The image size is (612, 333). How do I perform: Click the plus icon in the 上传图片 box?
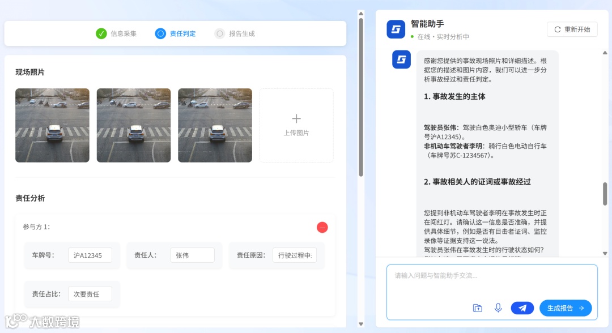[x=296, y=118]
